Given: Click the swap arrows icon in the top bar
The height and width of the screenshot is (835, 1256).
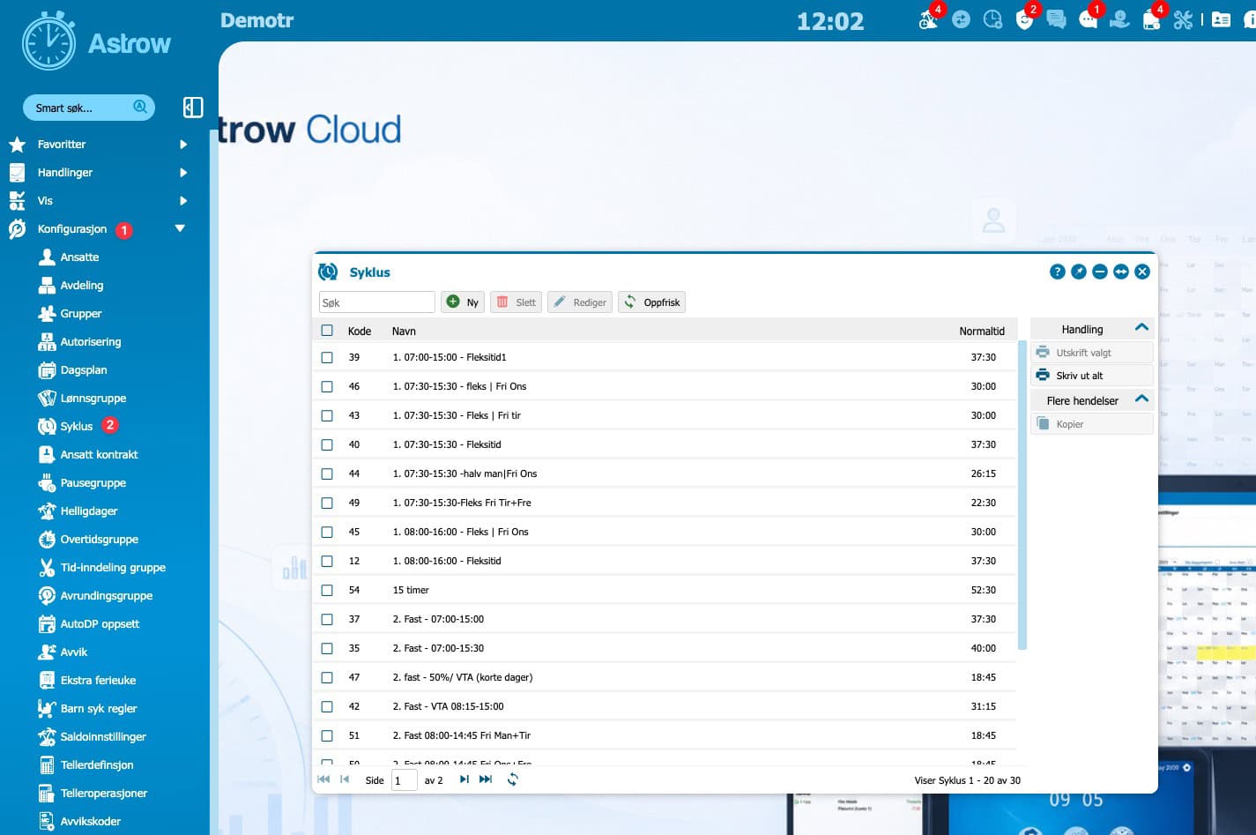Looking at the screenshot, I should (x=961, y=19).
